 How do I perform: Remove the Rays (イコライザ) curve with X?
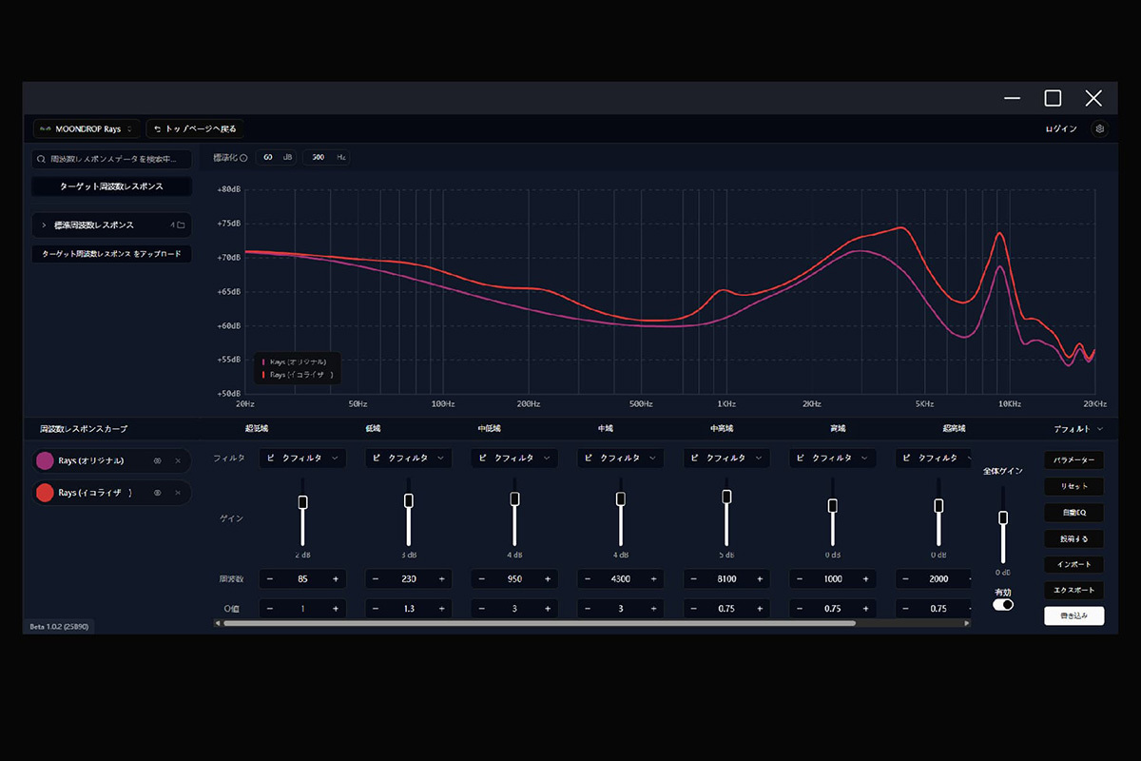coord(178,493)
